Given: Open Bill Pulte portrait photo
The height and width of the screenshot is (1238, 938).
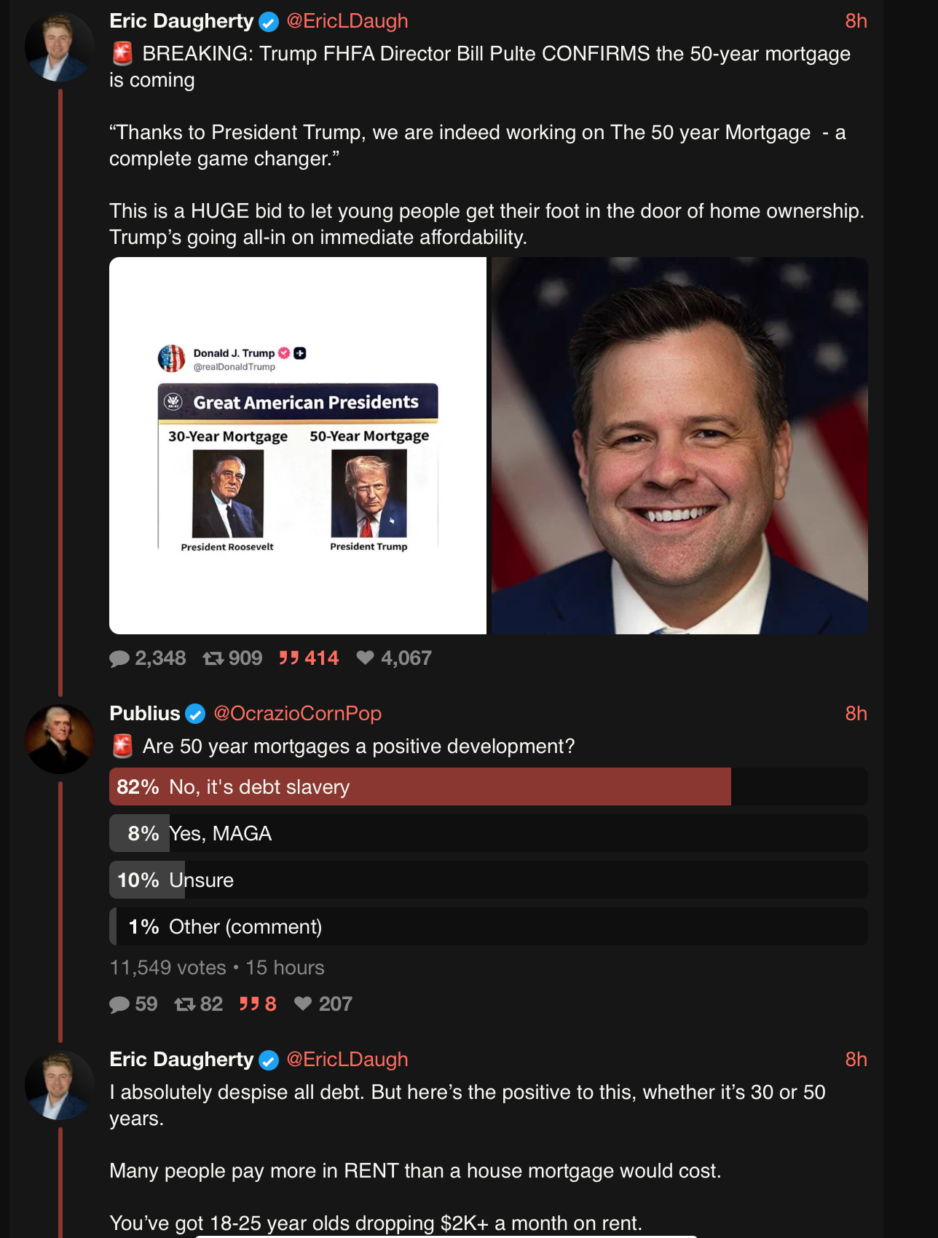Looking at the screenshot, I should coord(679,446).
